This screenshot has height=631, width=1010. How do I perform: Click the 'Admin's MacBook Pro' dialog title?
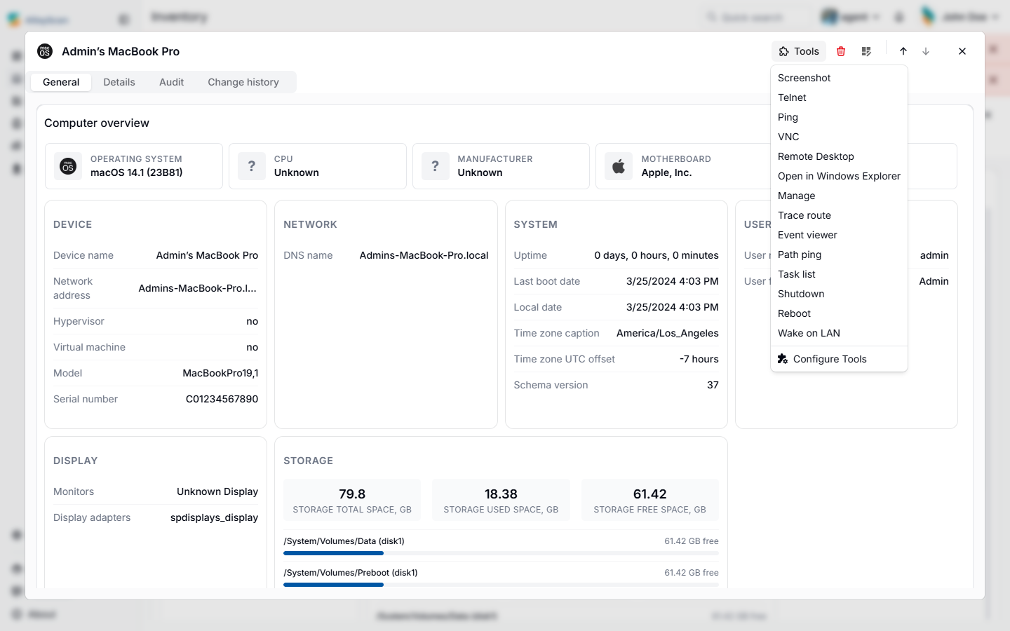(121, 51)
